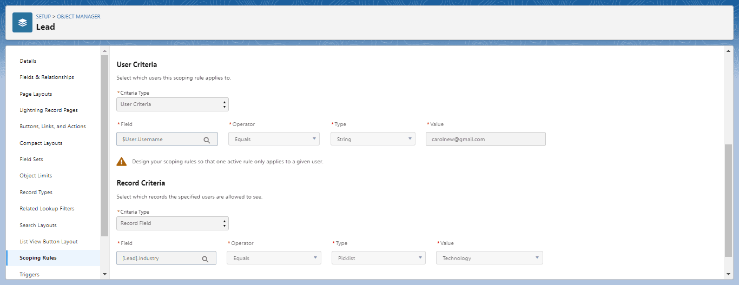Open the Technology value dropdown
The height and width of the screenshot is (285, 739).
pyautogui.click(x=489, y=258)
